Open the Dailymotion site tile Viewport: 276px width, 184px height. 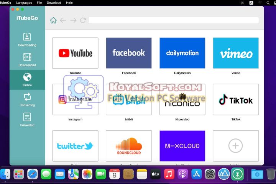[182, 53]
